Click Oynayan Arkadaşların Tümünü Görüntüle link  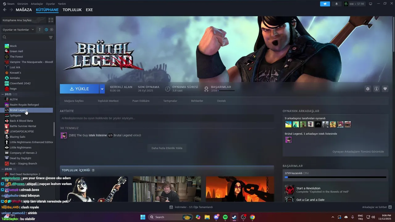point(358,152)
